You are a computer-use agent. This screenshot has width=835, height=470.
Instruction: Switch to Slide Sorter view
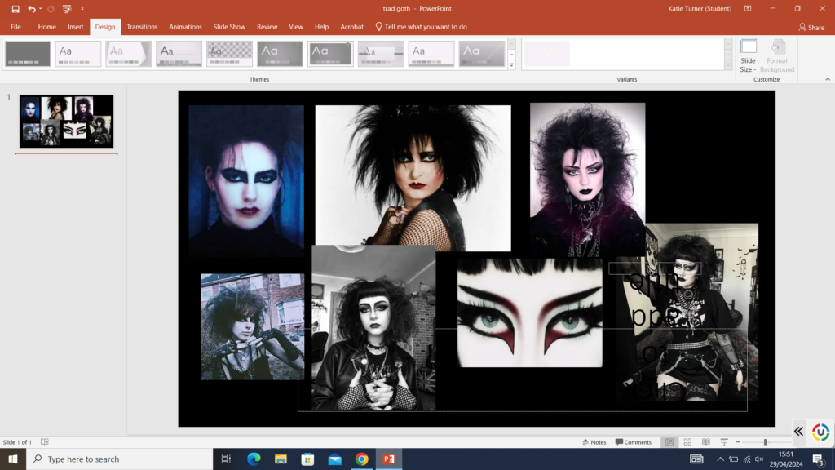pyautogui.click(x=687, y=442)
